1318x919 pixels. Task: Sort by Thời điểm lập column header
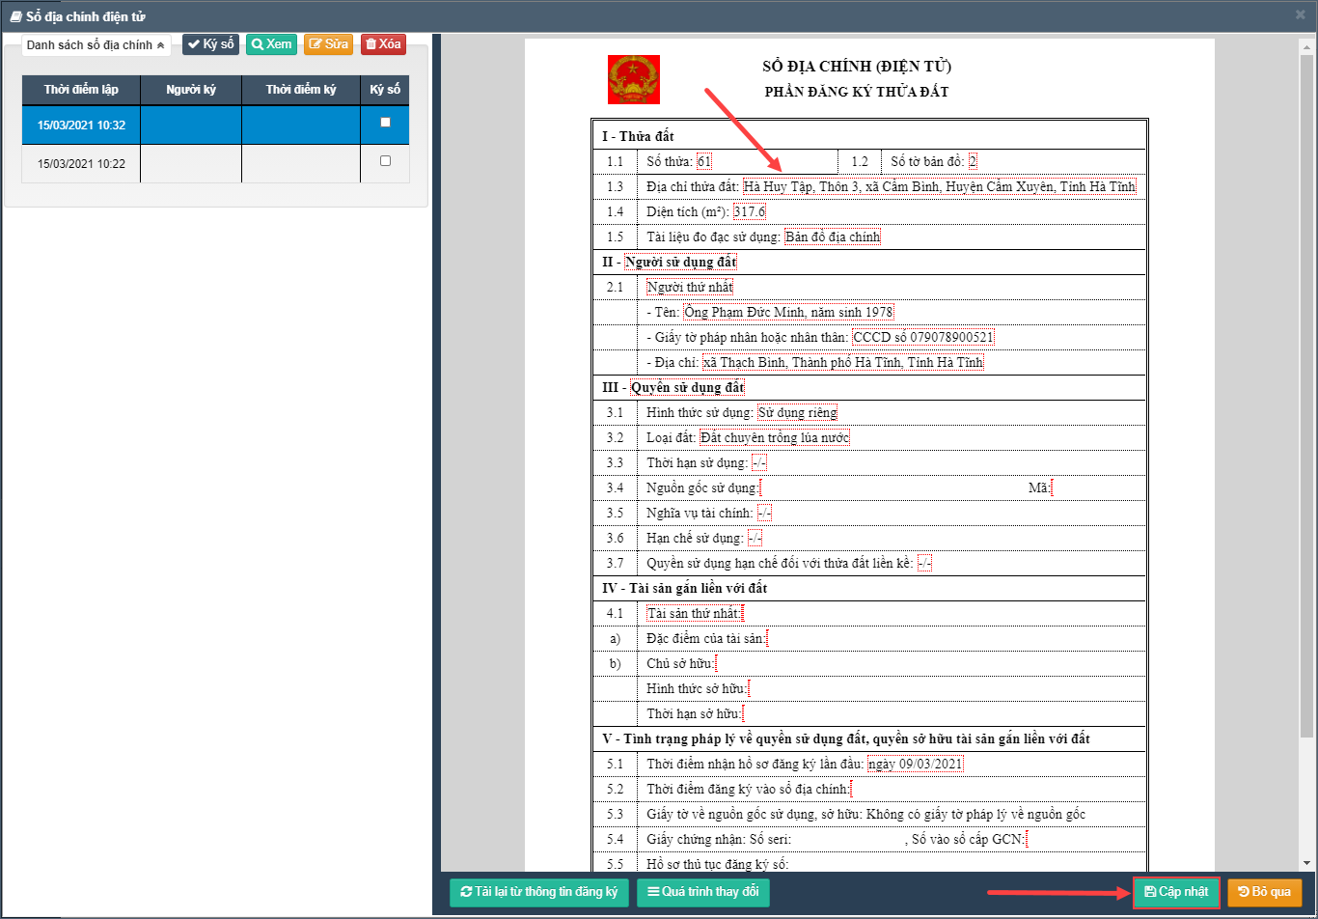[x=81, y=90]
